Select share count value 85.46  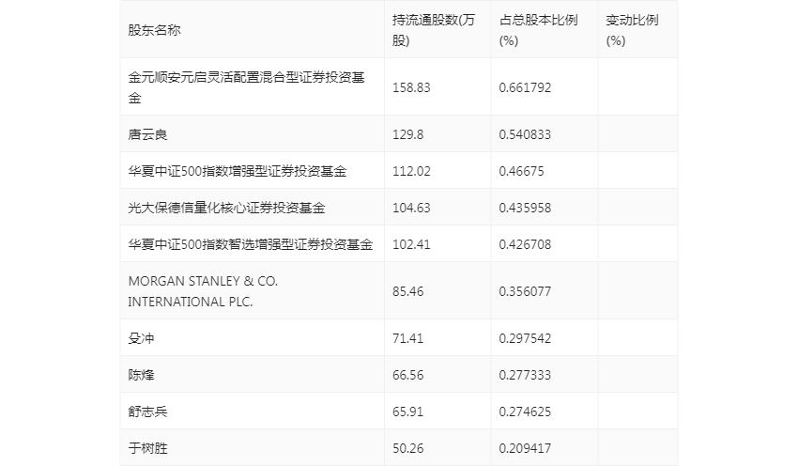(x=407, y=291)
